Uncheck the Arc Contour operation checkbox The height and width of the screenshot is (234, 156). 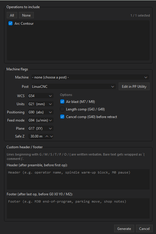tap(10, 24)
